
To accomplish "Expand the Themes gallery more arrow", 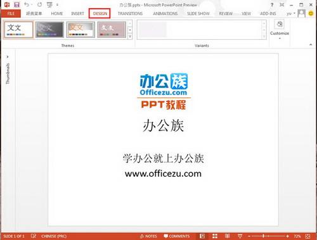I will tap(130, 36).
